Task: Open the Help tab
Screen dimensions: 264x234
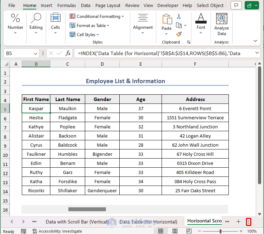Action: click(187, 5)
